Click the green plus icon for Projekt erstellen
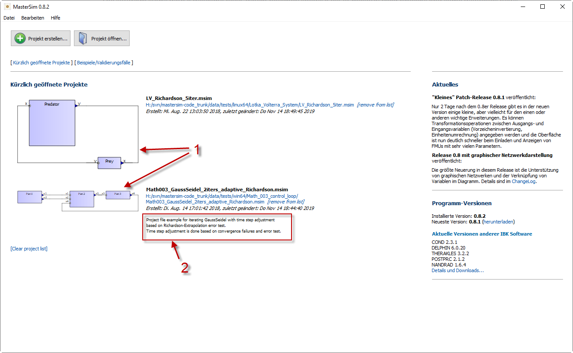The width and height of the screenshot is (573, 353). pyautogui.click(x=20, y=38)
